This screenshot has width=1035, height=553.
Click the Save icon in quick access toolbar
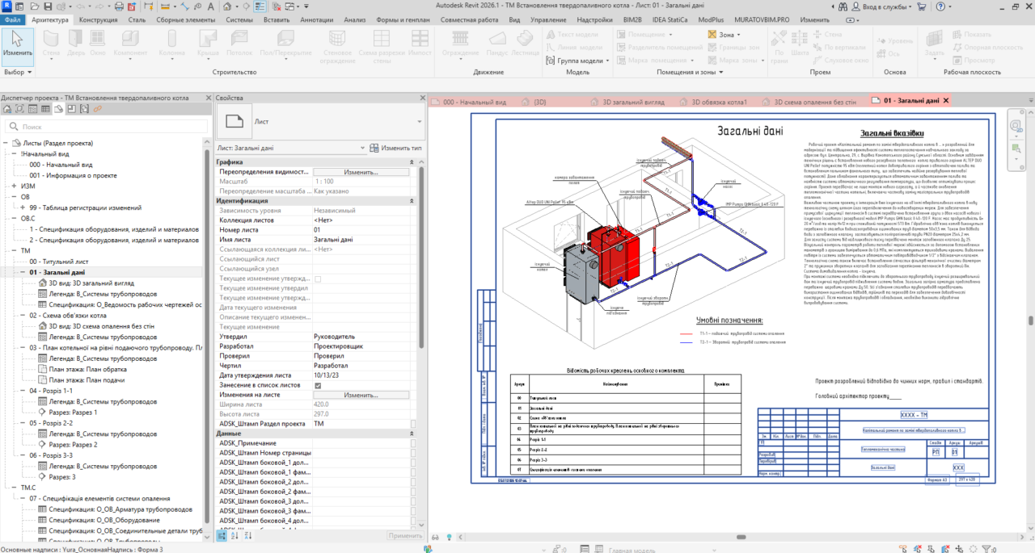[48, 6]
